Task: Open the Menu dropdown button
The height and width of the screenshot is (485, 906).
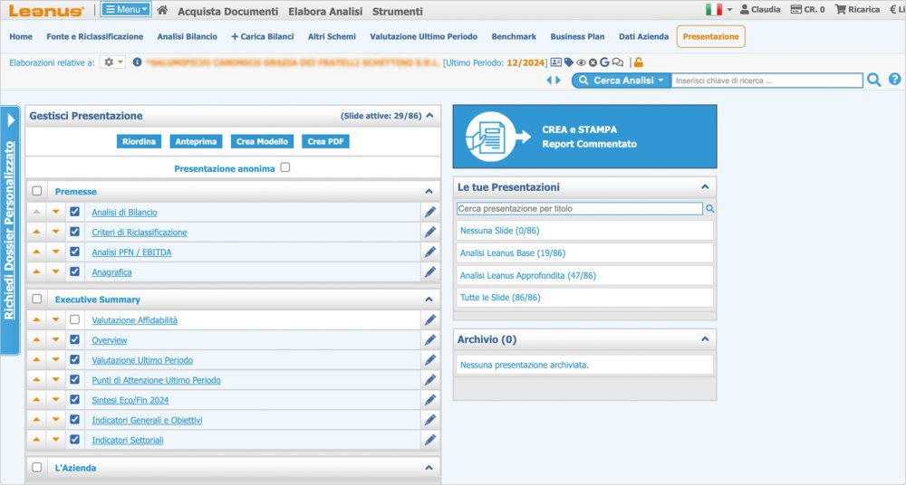Action: coord(126,9)
